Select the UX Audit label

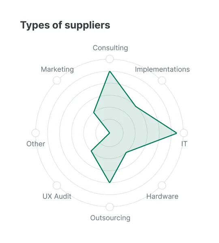coord(57,196)
